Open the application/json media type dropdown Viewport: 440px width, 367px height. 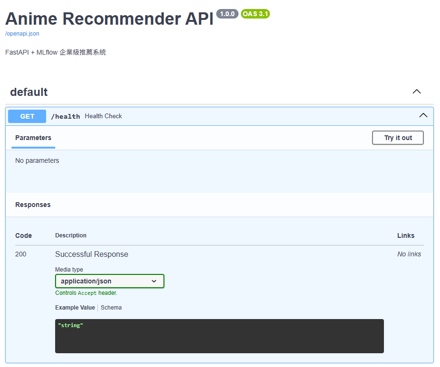point(110,281)
